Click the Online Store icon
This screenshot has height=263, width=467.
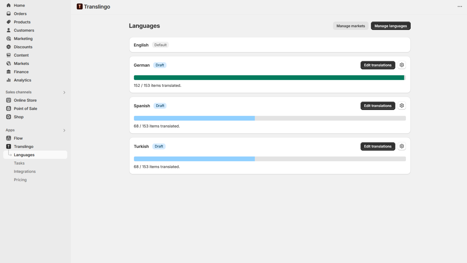9,100
